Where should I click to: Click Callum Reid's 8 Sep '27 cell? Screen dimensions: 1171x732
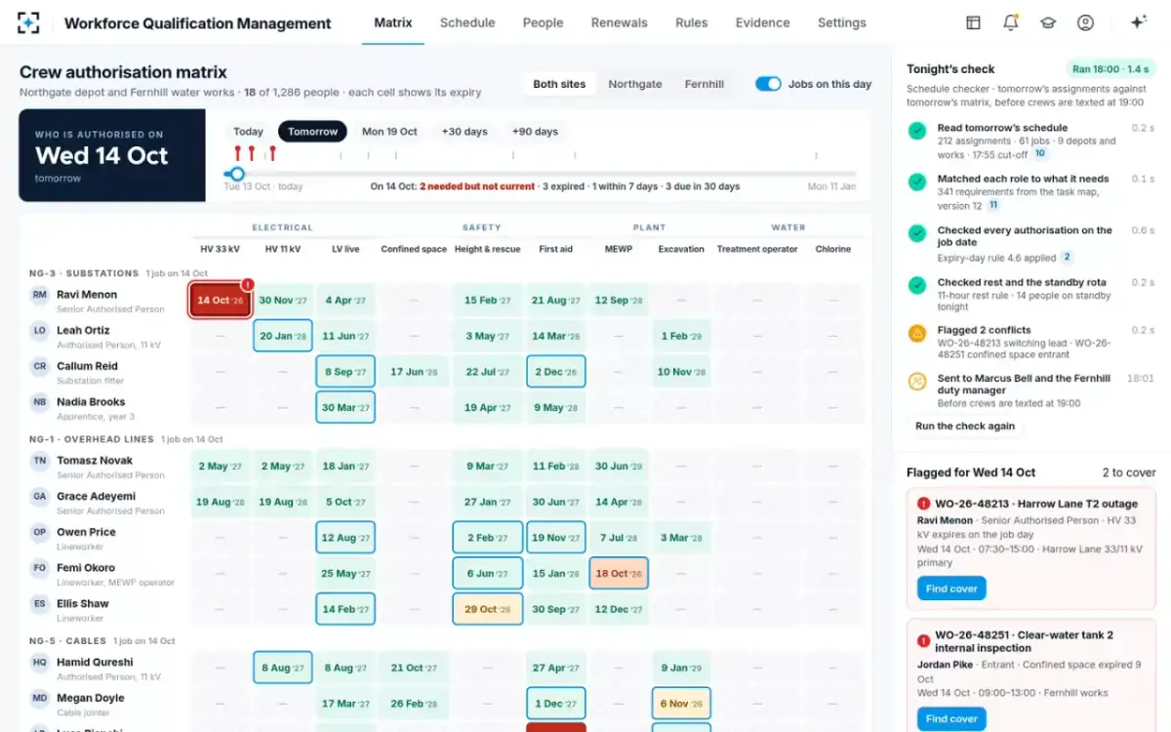click(345, 372)
